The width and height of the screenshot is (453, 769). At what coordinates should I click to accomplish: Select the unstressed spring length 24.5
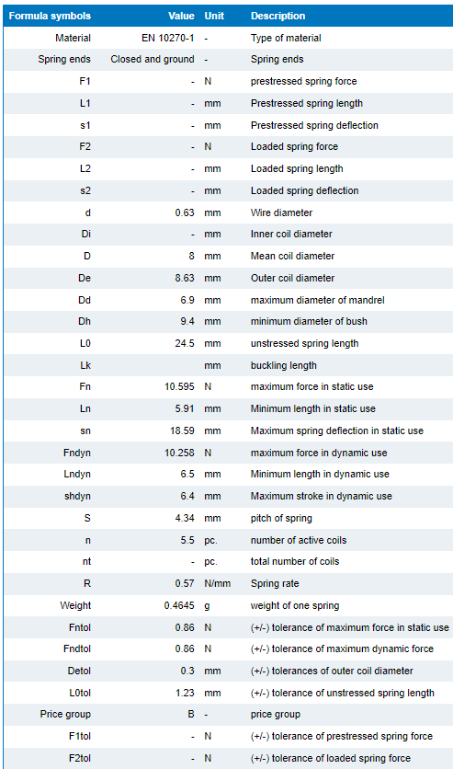[x=185, y=343]
